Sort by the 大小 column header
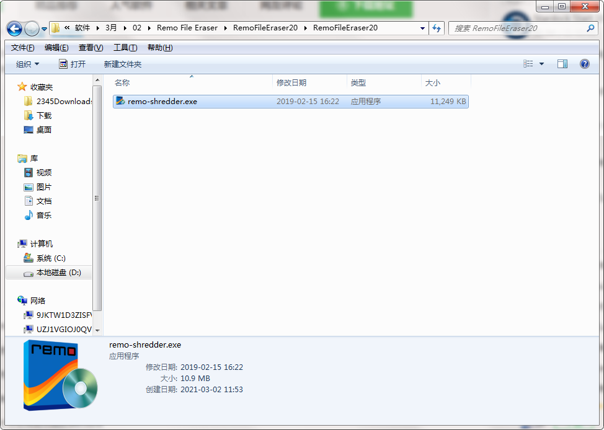 (x=446, y=82)
